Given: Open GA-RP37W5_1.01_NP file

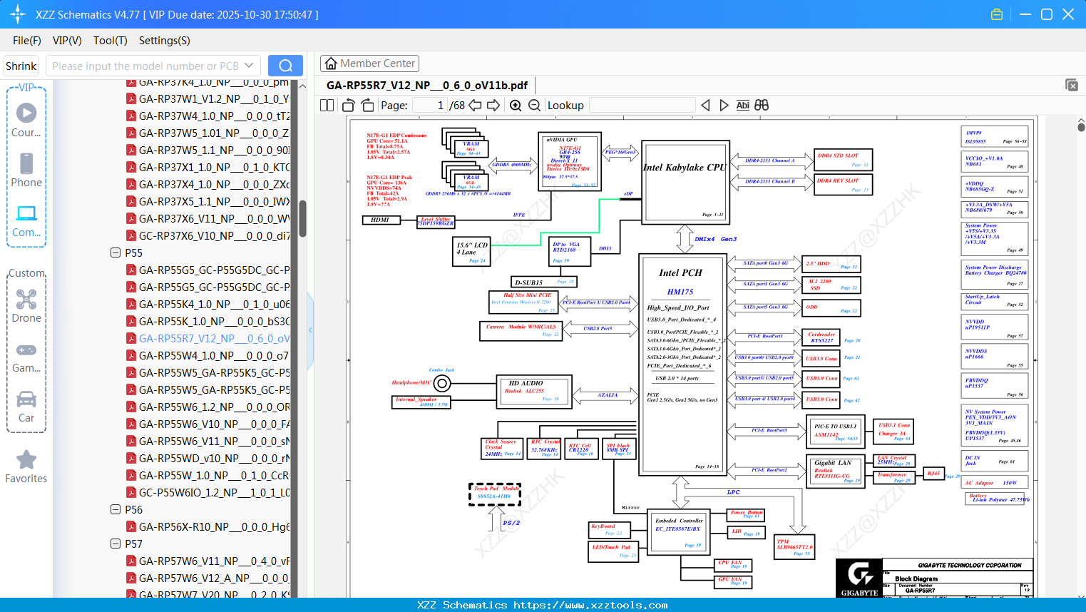Looking at the screenshot, I should coord(208,133).
